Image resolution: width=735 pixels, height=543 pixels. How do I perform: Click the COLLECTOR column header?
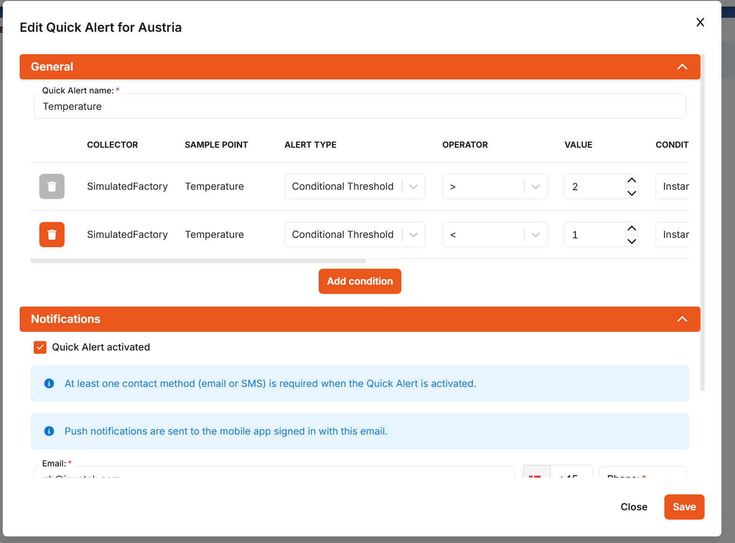pyautogui.click(x=112, y=145)
